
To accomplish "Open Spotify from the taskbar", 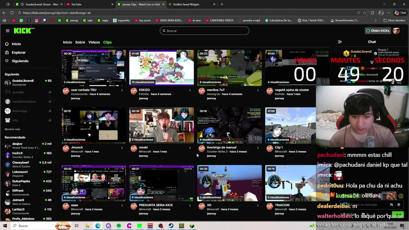I will pyautogui.click(x=119, y=226).
